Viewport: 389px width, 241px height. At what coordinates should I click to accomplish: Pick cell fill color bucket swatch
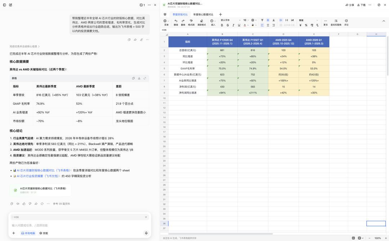253,25
